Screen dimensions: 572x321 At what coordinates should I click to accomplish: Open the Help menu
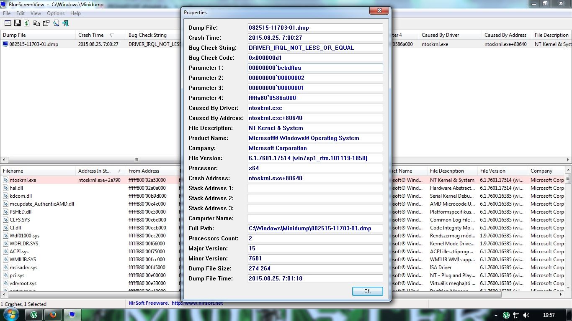[x=75, y=13]
